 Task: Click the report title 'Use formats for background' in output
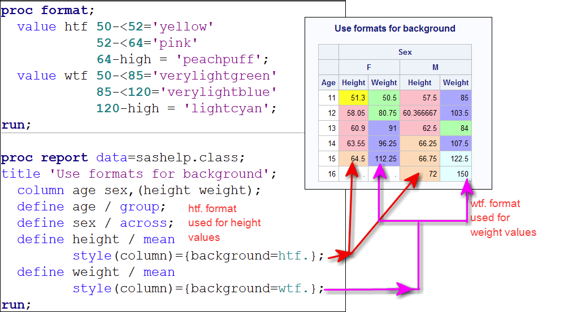395,28
